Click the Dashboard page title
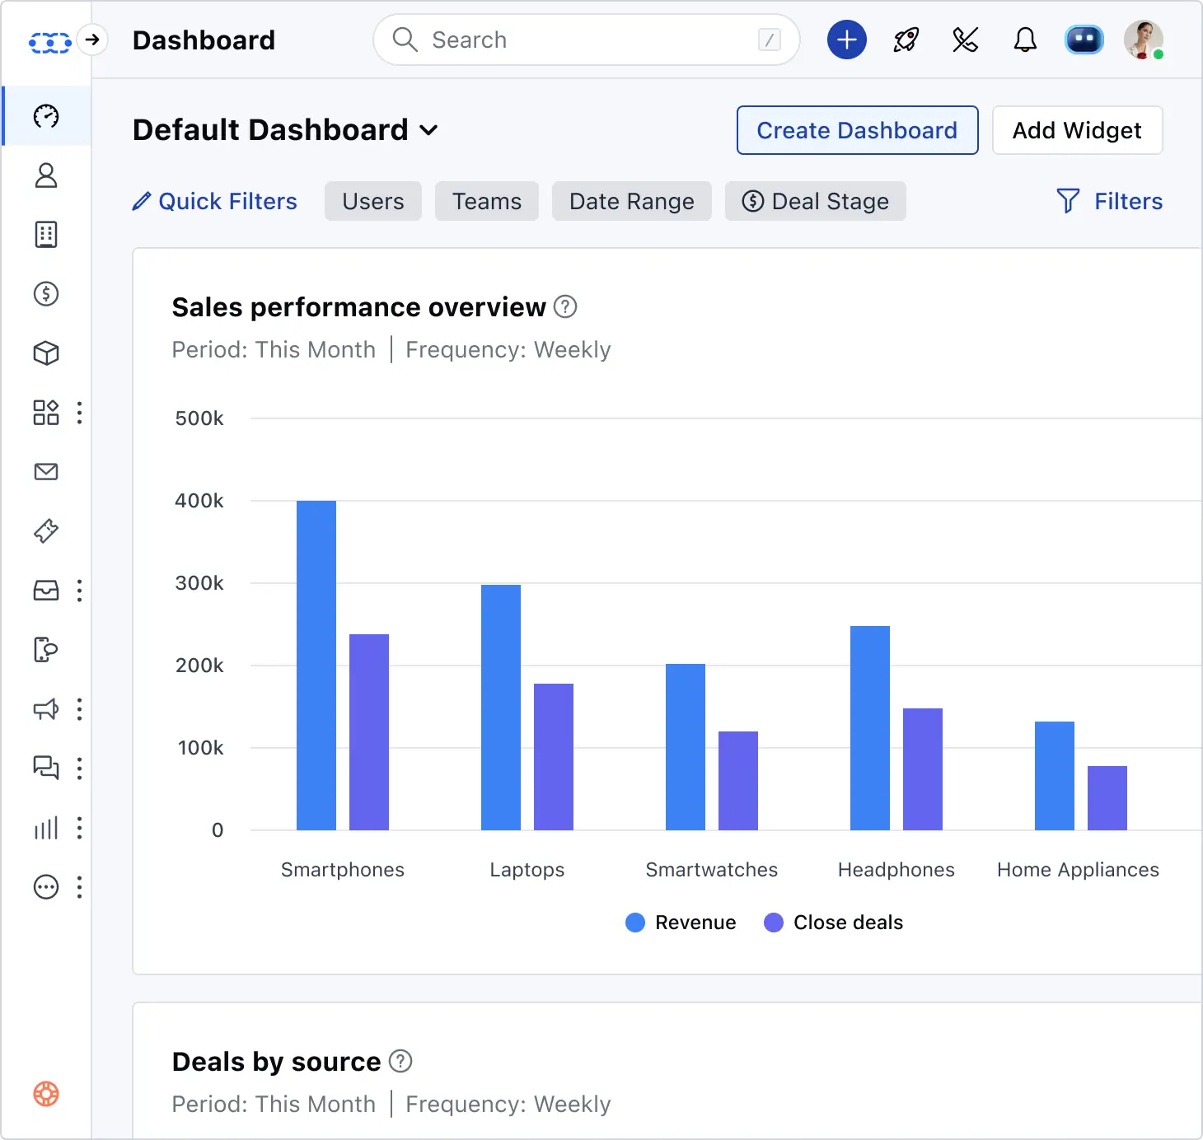 pyautogui.click(x=204, y=40)
